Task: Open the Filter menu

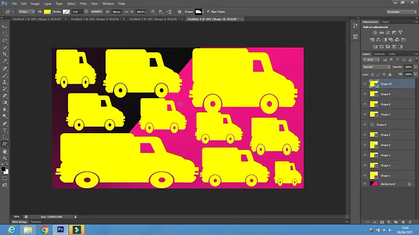Action: pos(83,3)
